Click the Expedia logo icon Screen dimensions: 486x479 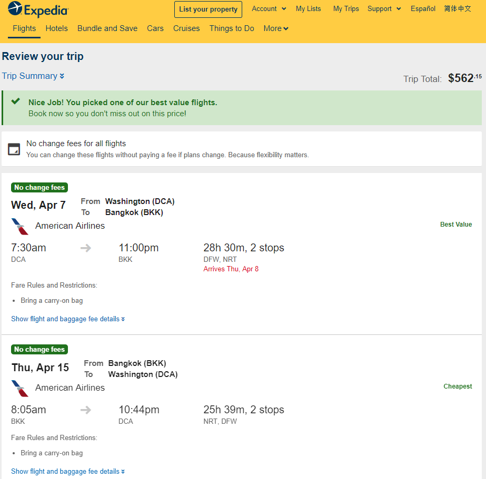pyautogui.click(x=15, y=8)
